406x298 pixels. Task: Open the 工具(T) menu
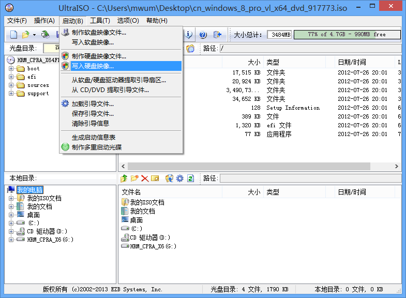point(100,21)
